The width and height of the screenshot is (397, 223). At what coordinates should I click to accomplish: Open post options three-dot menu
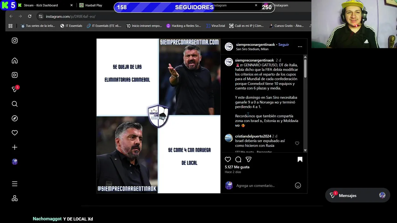click(300, 47)
